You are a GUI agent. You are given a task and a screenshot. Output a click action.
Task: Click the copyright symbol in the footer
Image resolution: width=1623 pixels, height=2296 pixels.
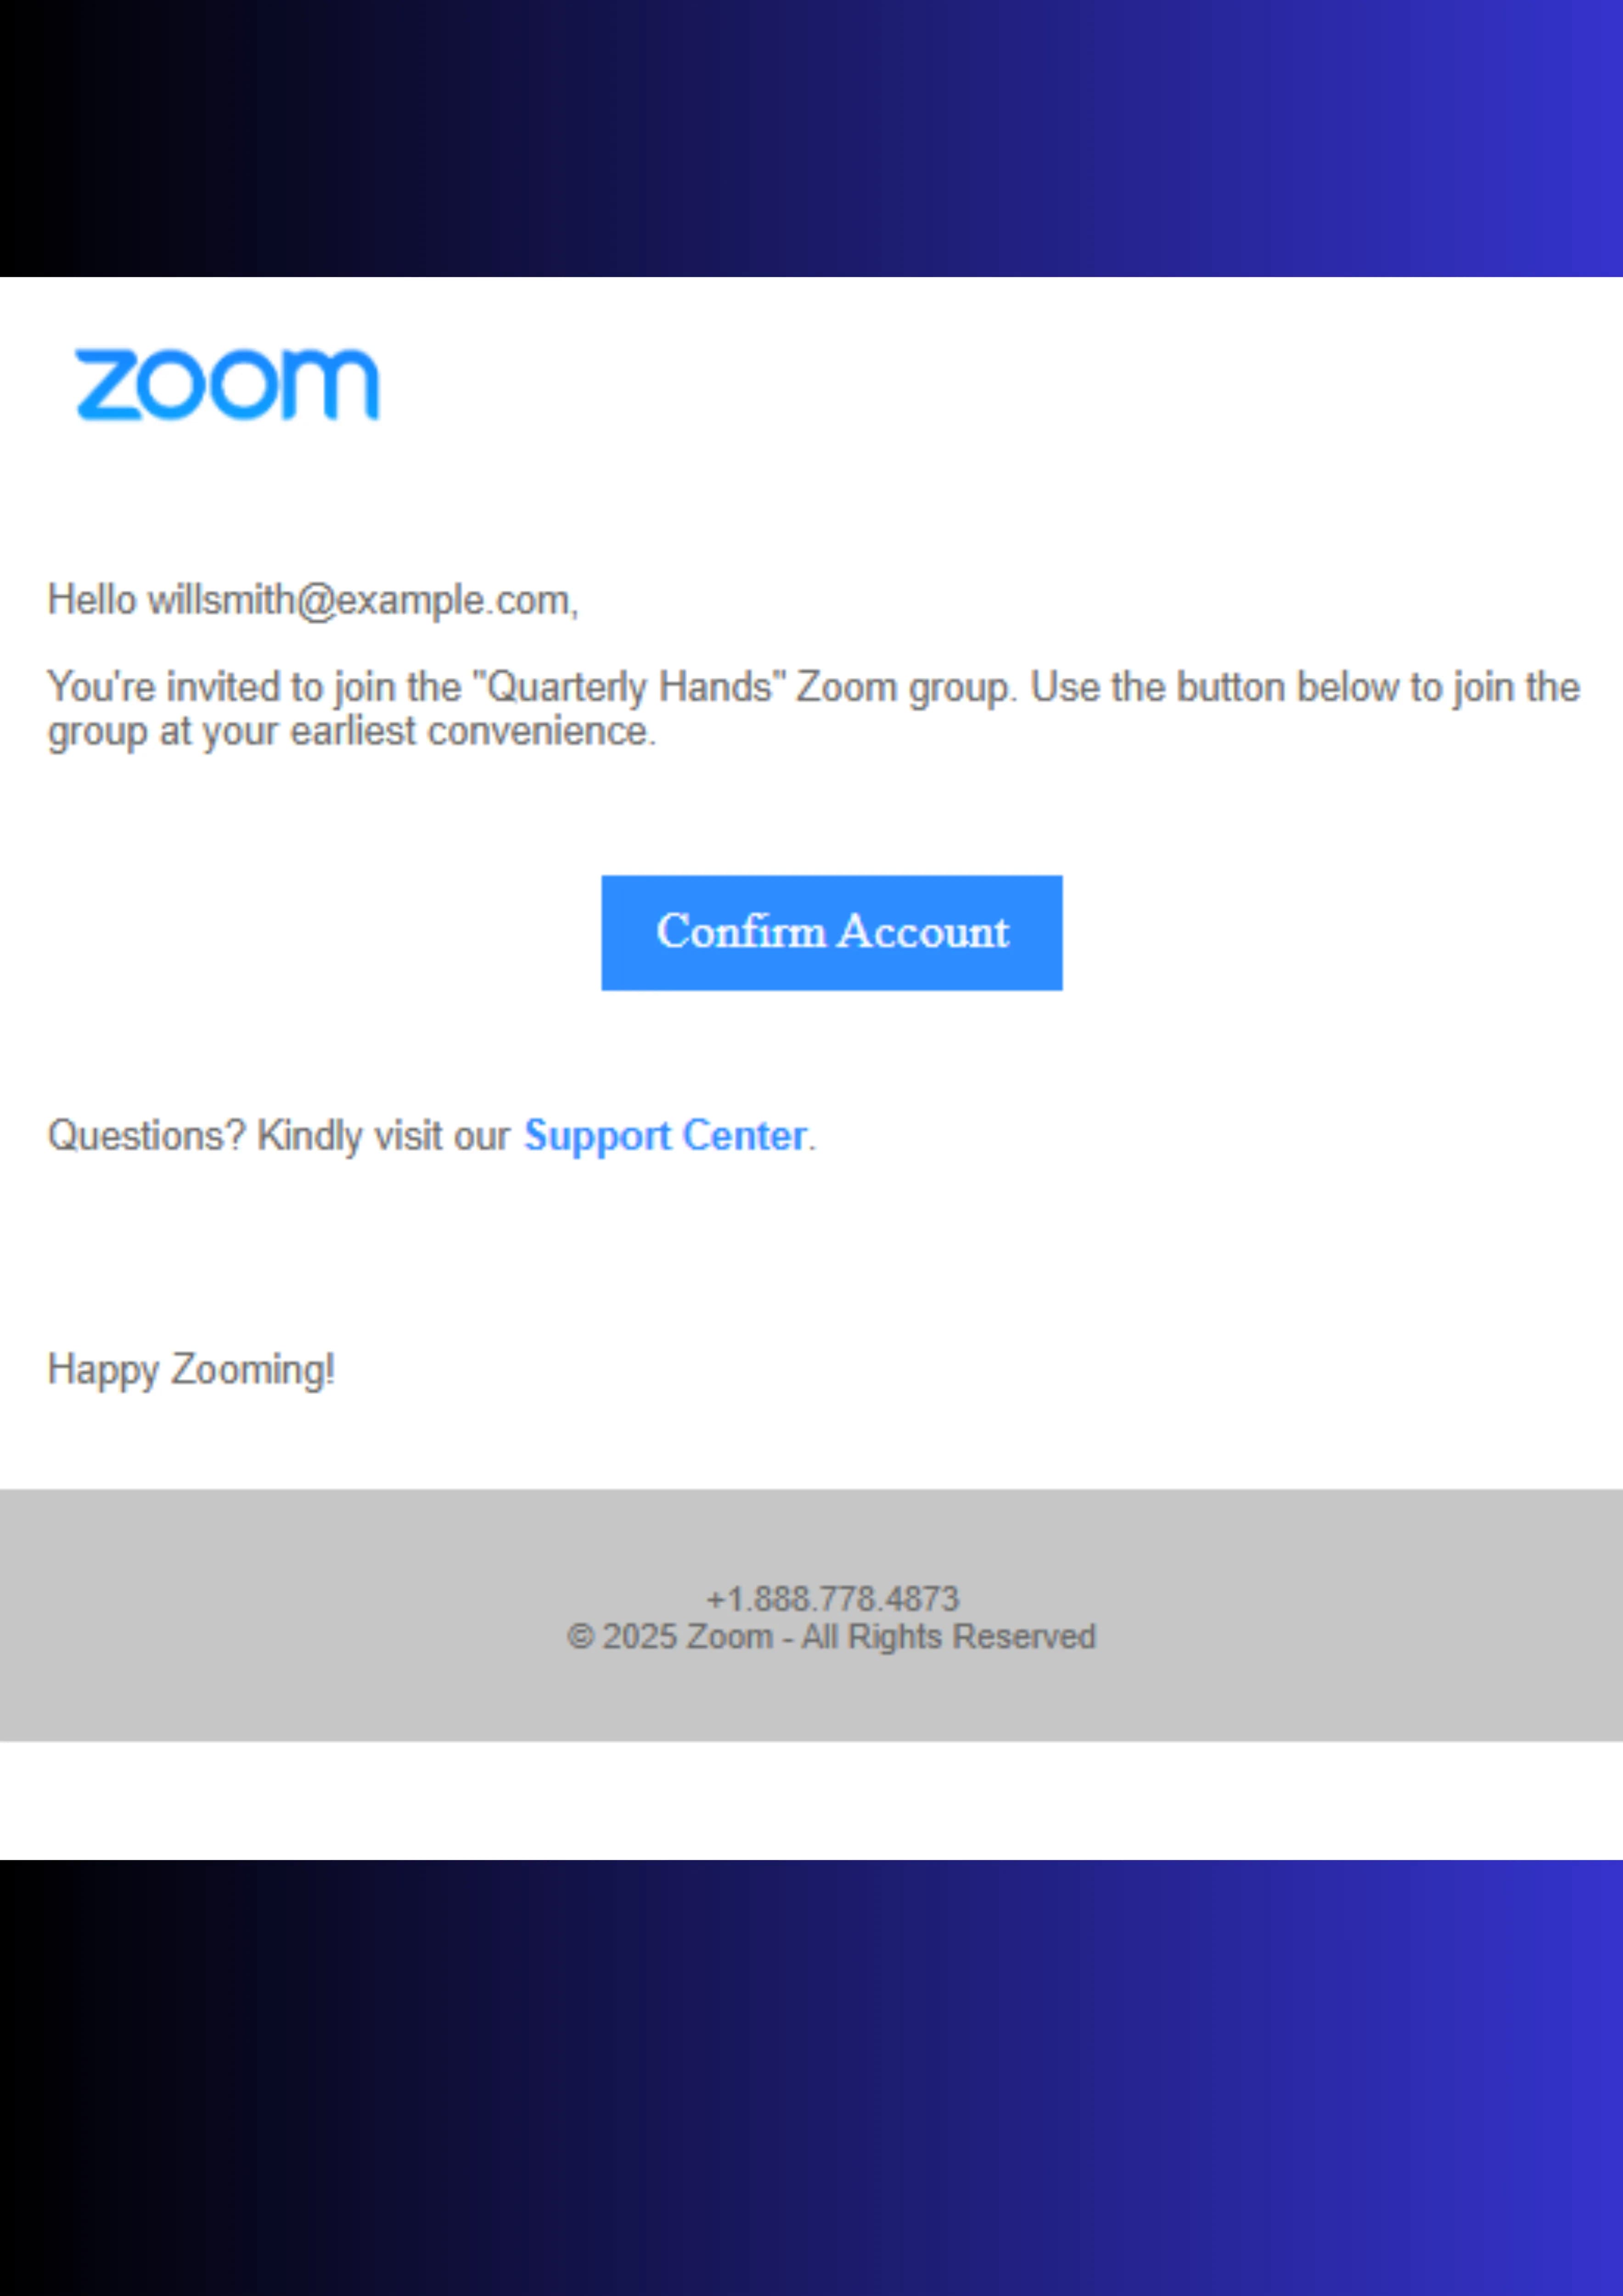[x=580, y=1637]
